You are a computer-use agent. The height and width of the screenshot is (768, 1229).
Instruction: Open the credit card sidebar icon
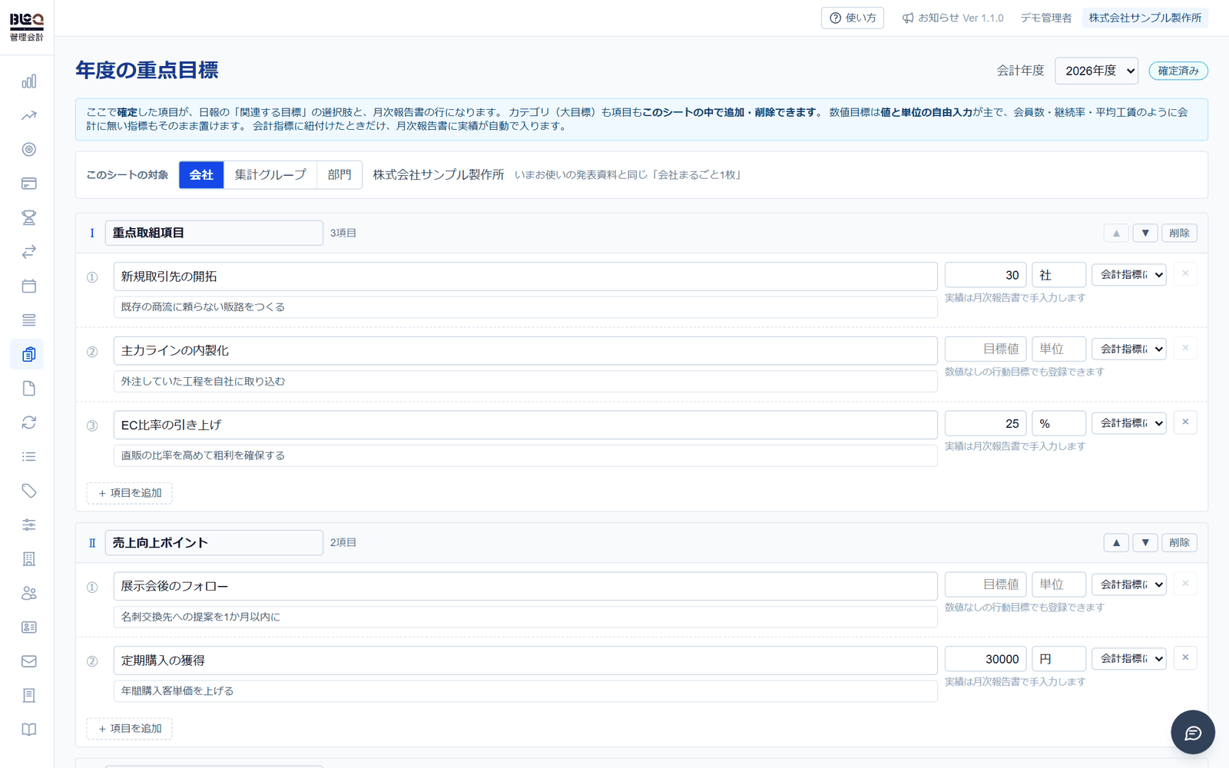28,184
